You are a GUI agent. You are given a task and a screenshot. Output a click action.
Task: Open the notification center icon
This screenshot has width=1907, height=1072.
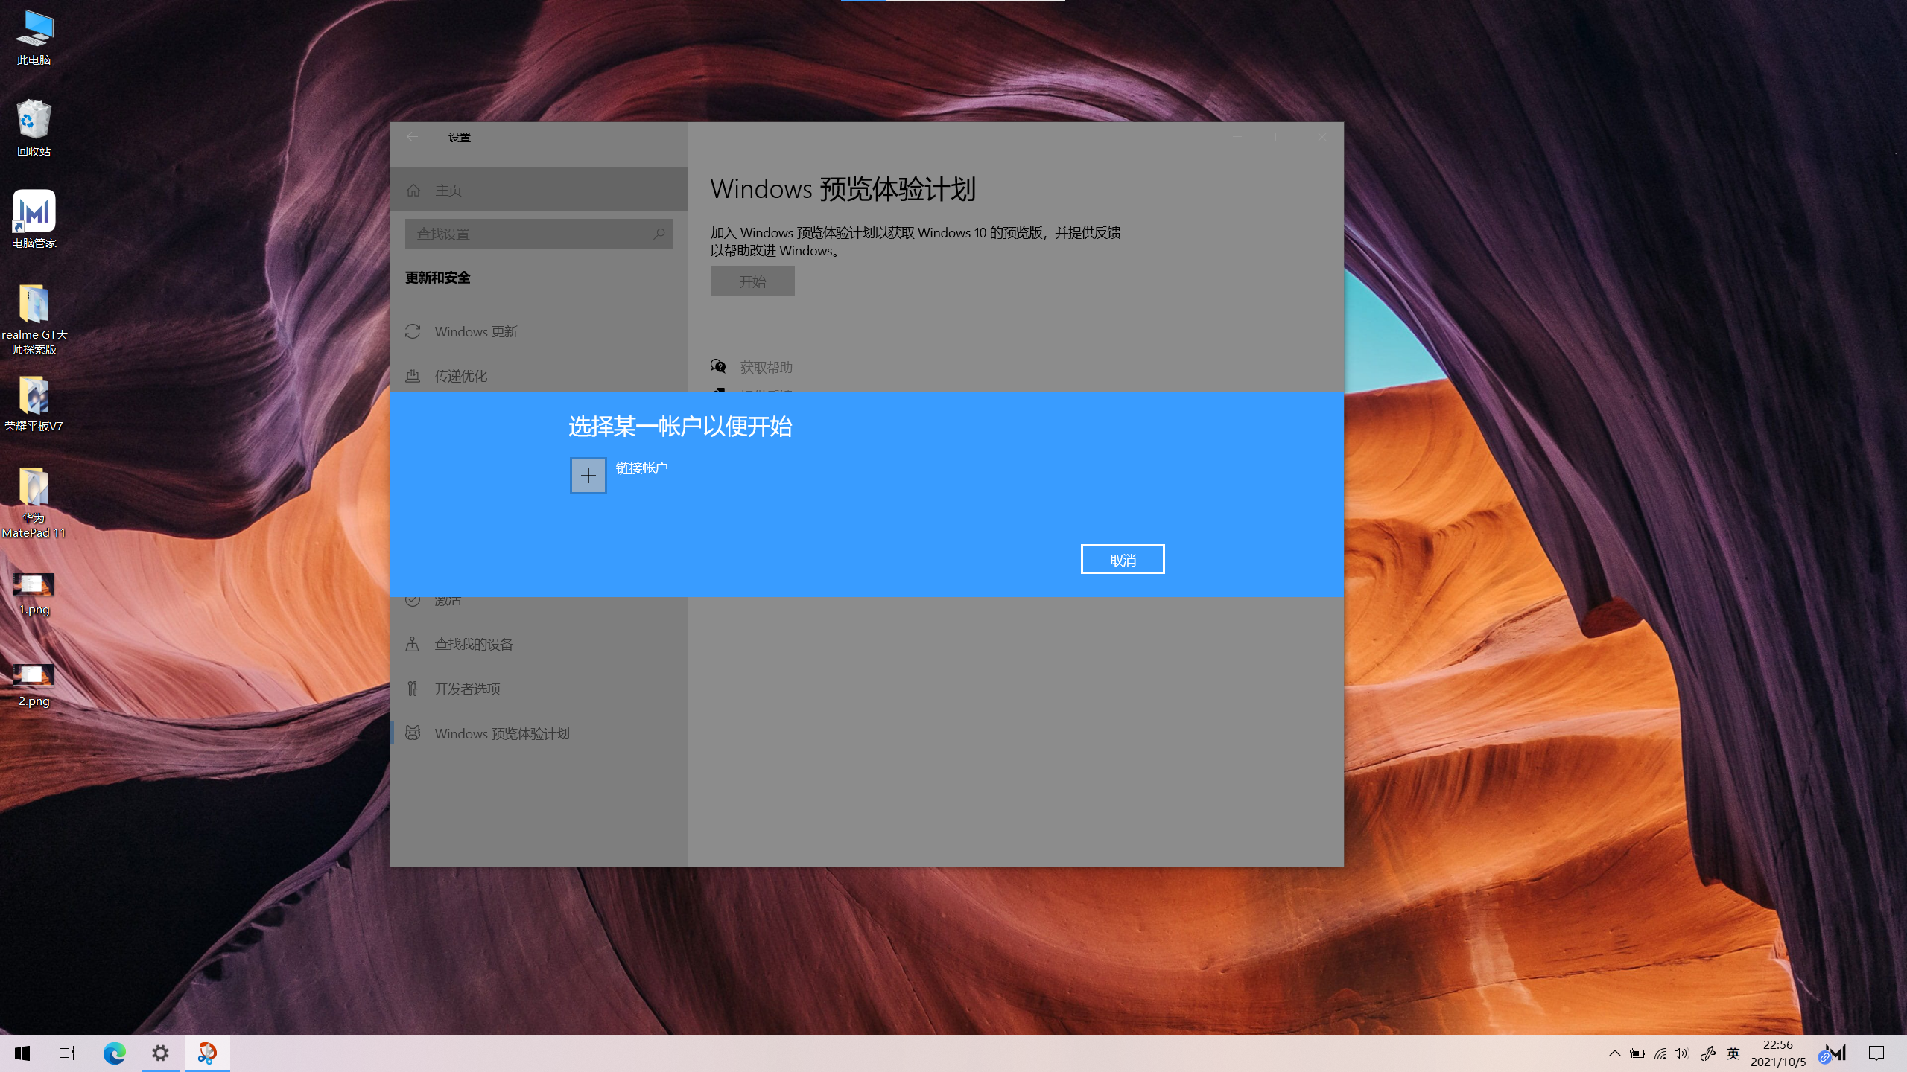tap(1876, 1053)
